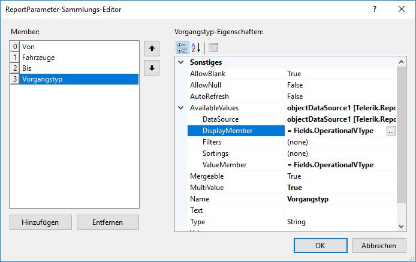Confirm with the OK button
416x262 pixels.
(x=320, y=245)
